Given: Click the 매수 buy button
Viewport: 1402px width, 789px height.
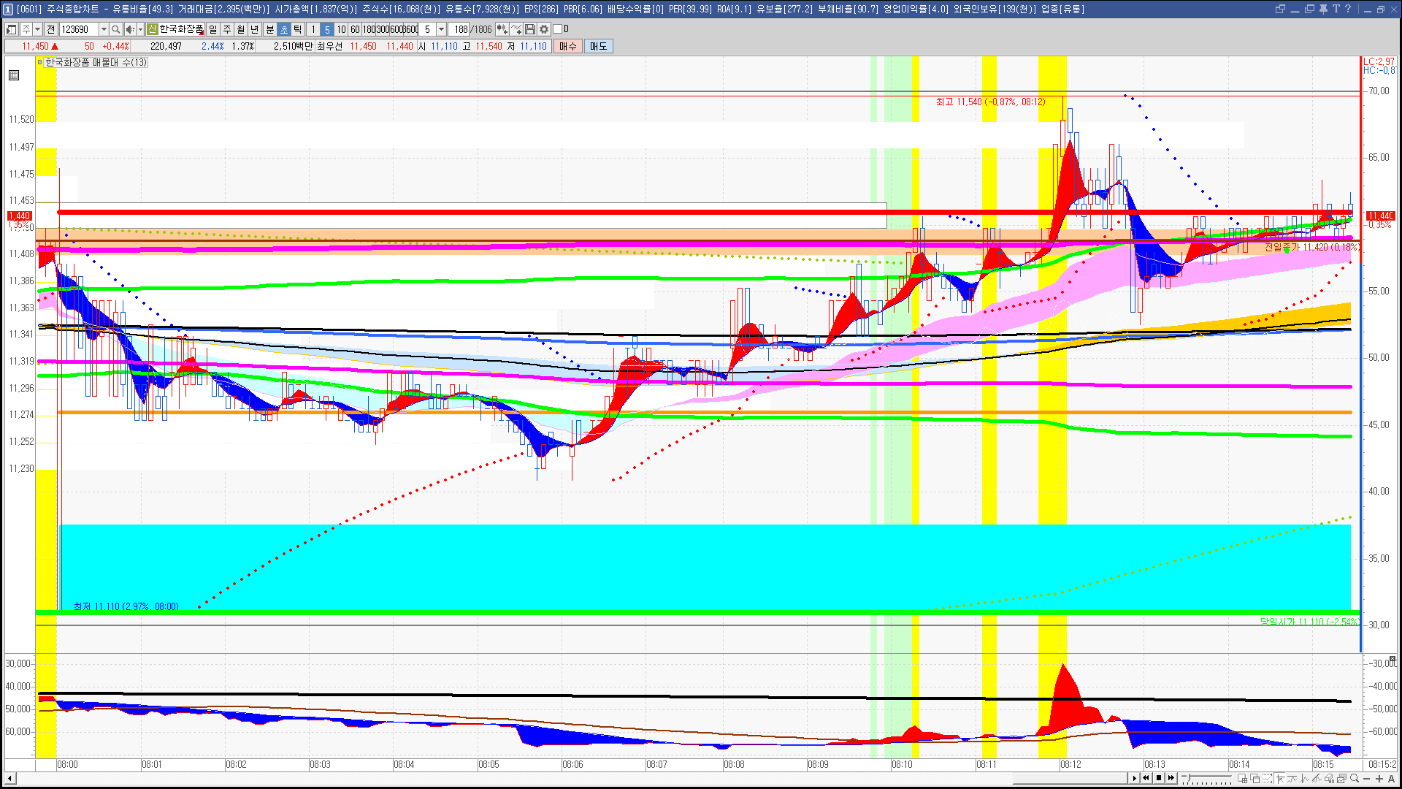Looking at the screenshot, I should point(568,46).
